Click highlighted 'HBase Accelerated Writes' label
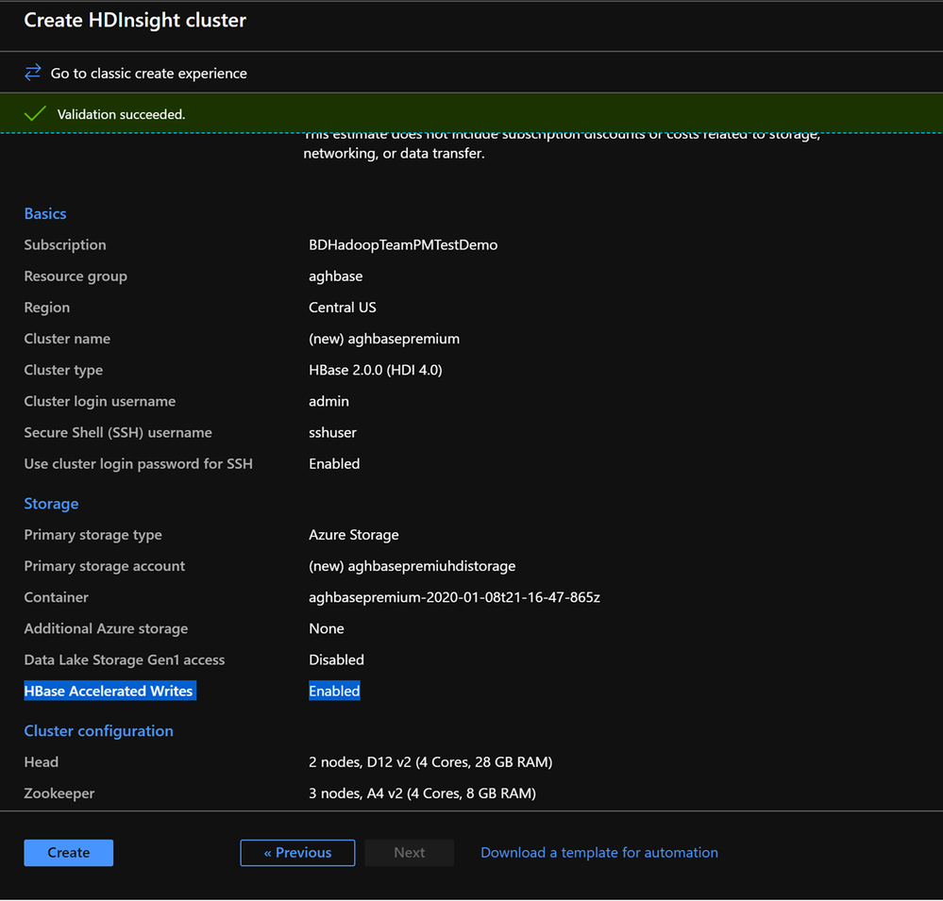The height and width of the screenshot is (901, 943). pos(110,691)
